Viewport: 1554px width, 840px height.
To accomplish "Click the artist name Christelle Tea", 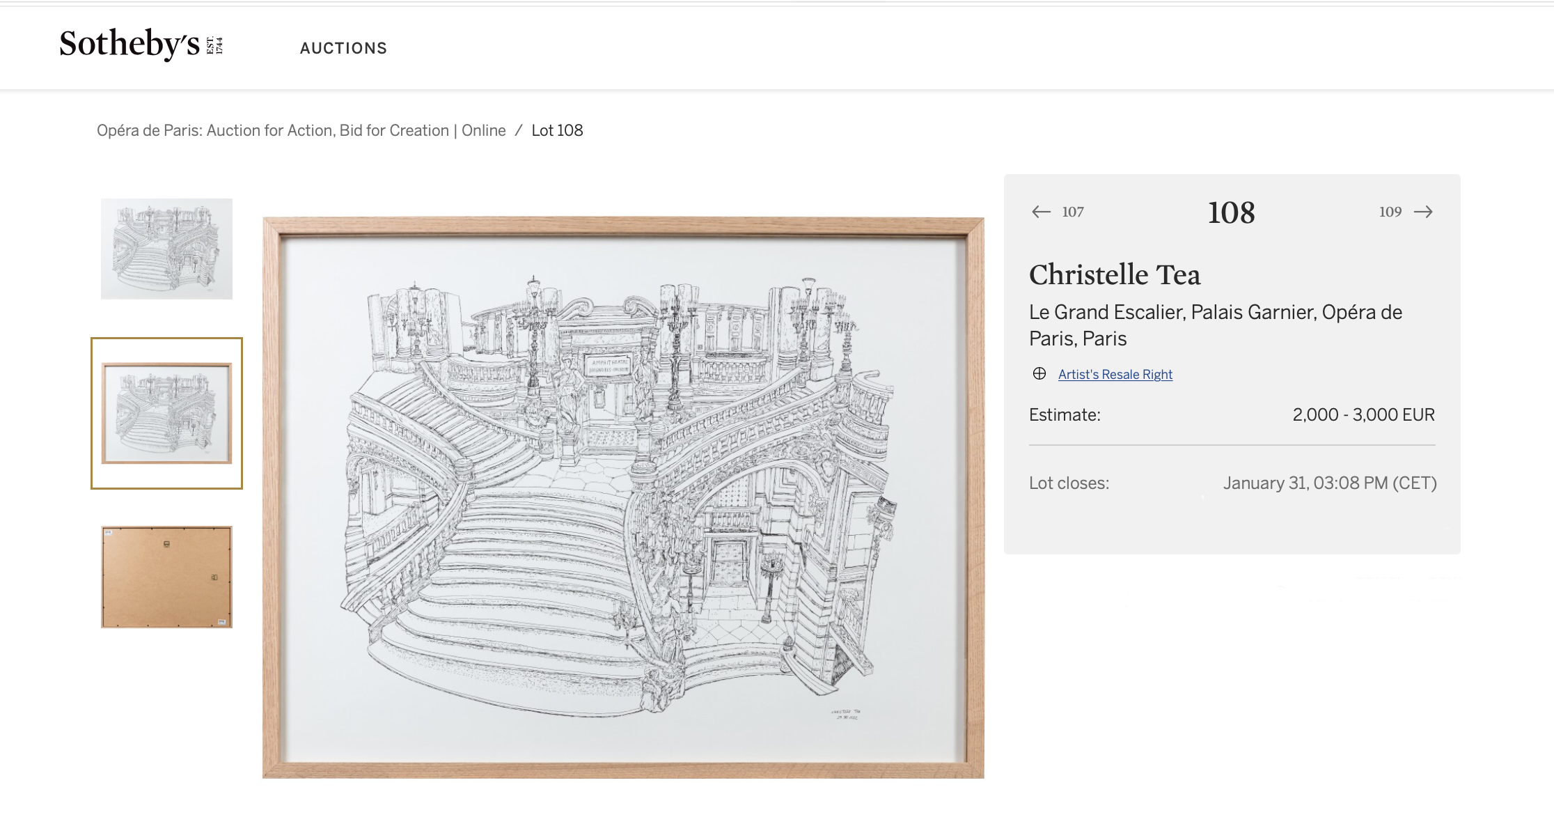I will tap(1115, 275).
